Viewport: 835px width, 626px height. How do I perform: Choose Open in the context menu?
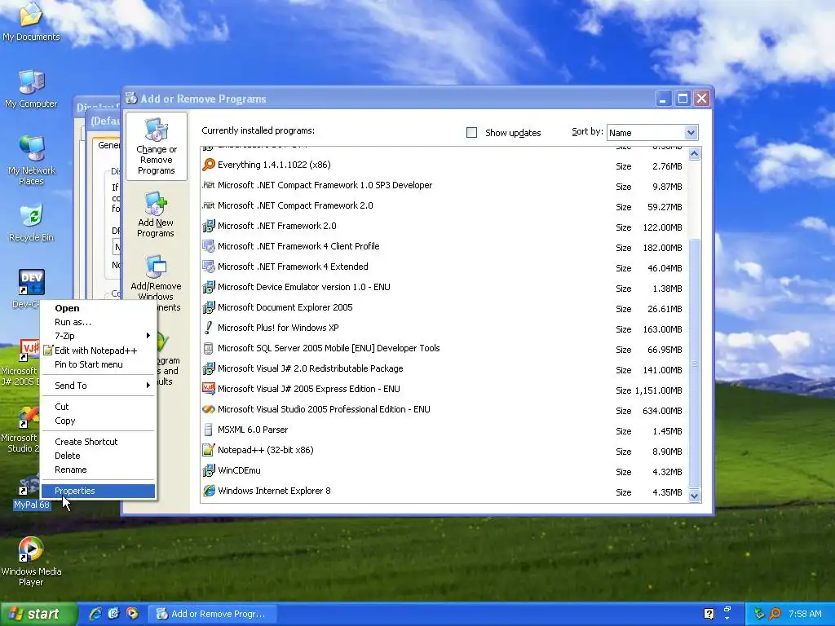(99, 308)
